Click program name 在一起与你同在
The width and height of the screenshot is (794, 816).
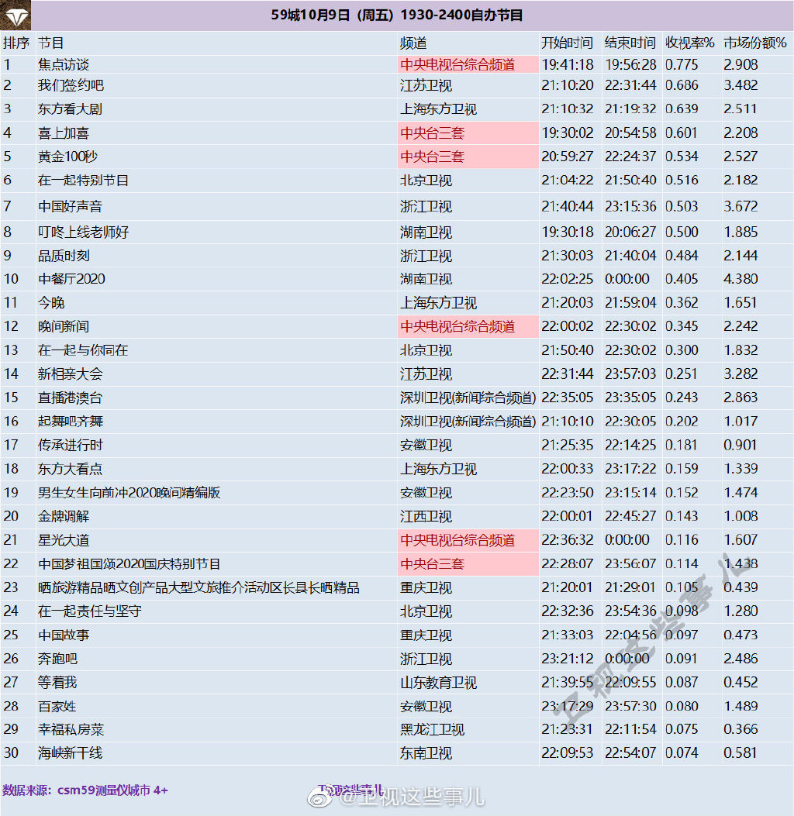pos(83,350)
